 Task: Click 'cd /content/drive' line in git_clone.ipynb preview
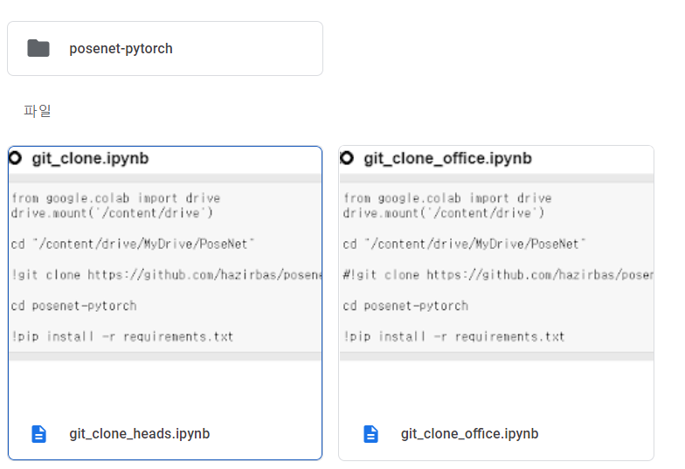[133, 244]
